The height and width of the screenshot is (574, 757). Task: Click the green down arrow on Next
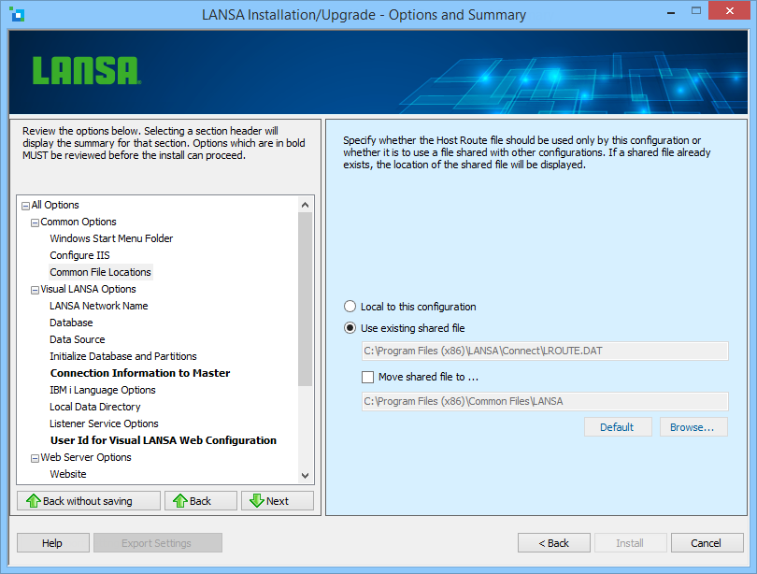pos(257,501)
